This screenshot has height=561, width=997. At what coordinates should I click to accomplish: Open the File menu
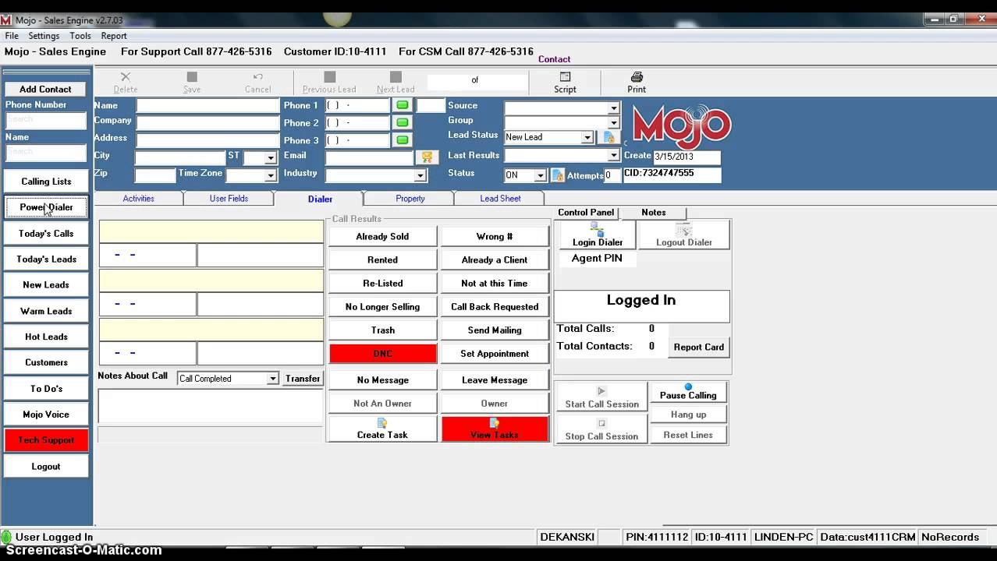point(12,36)
